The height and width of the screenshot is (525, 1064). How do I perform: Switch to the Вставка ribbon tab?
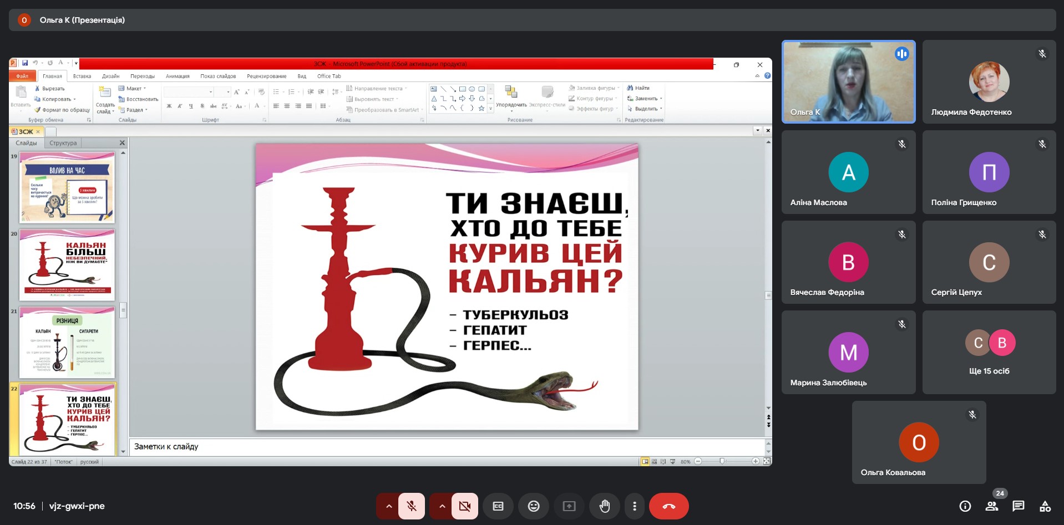pyautogui.click(x=82, y=77)
